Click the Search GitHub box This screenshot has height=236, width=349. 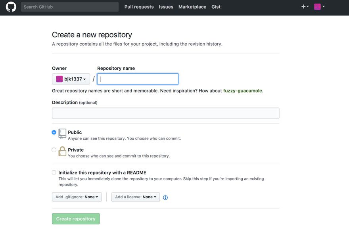pyautogui.click(x=69, y=7)
